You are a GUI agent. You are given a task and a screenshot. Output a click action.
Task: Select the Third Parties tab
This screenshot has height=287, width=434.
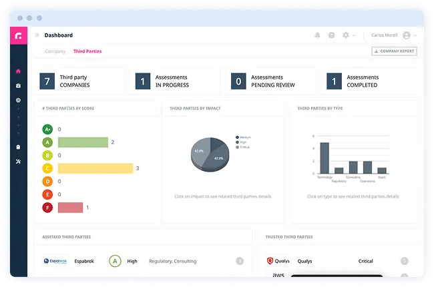(87, 51)
